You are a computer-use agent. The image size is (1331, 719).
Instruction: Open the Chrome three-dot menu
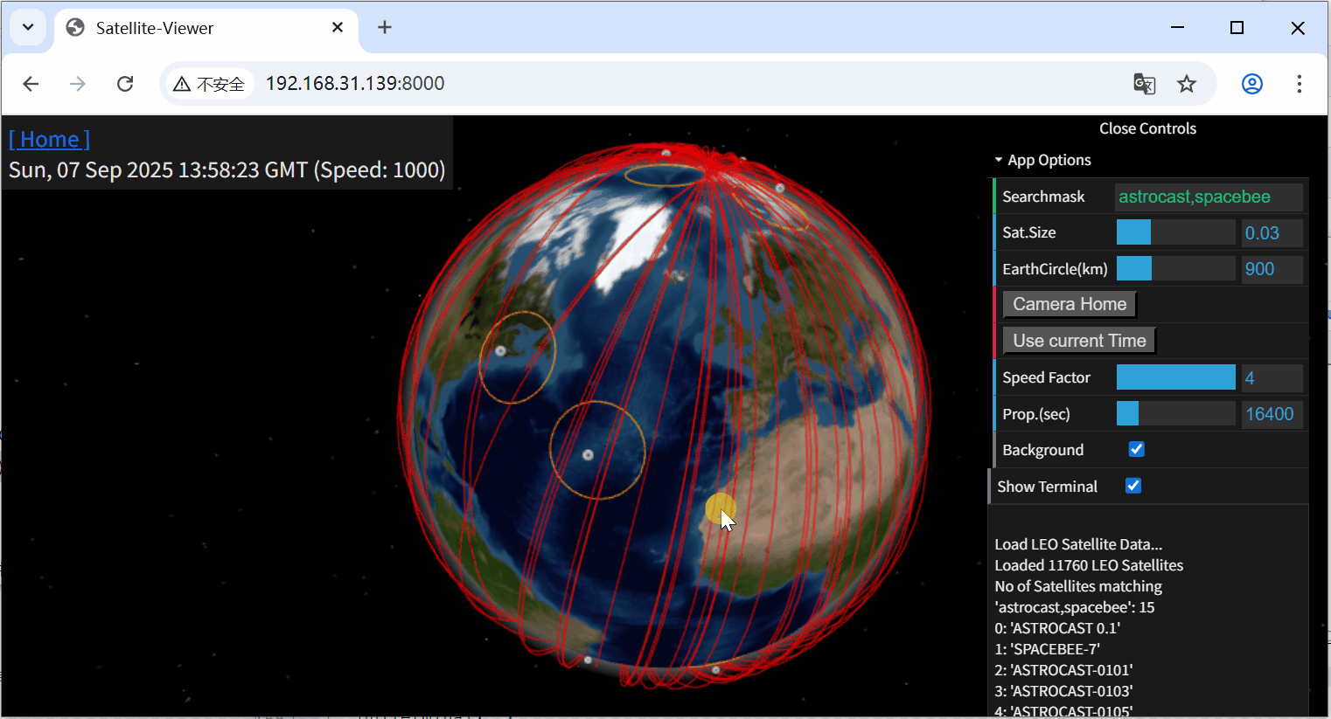[x=1300, y=84]
